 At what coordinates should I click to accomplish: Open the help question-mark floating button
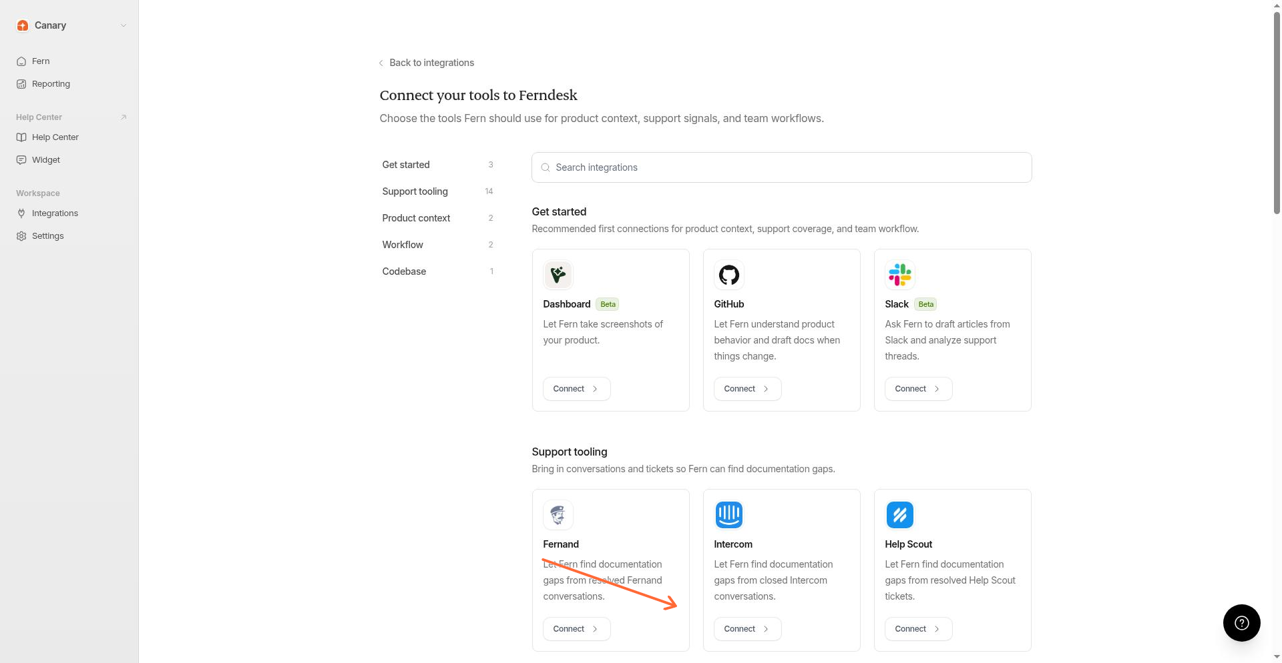coord(1241,623)
